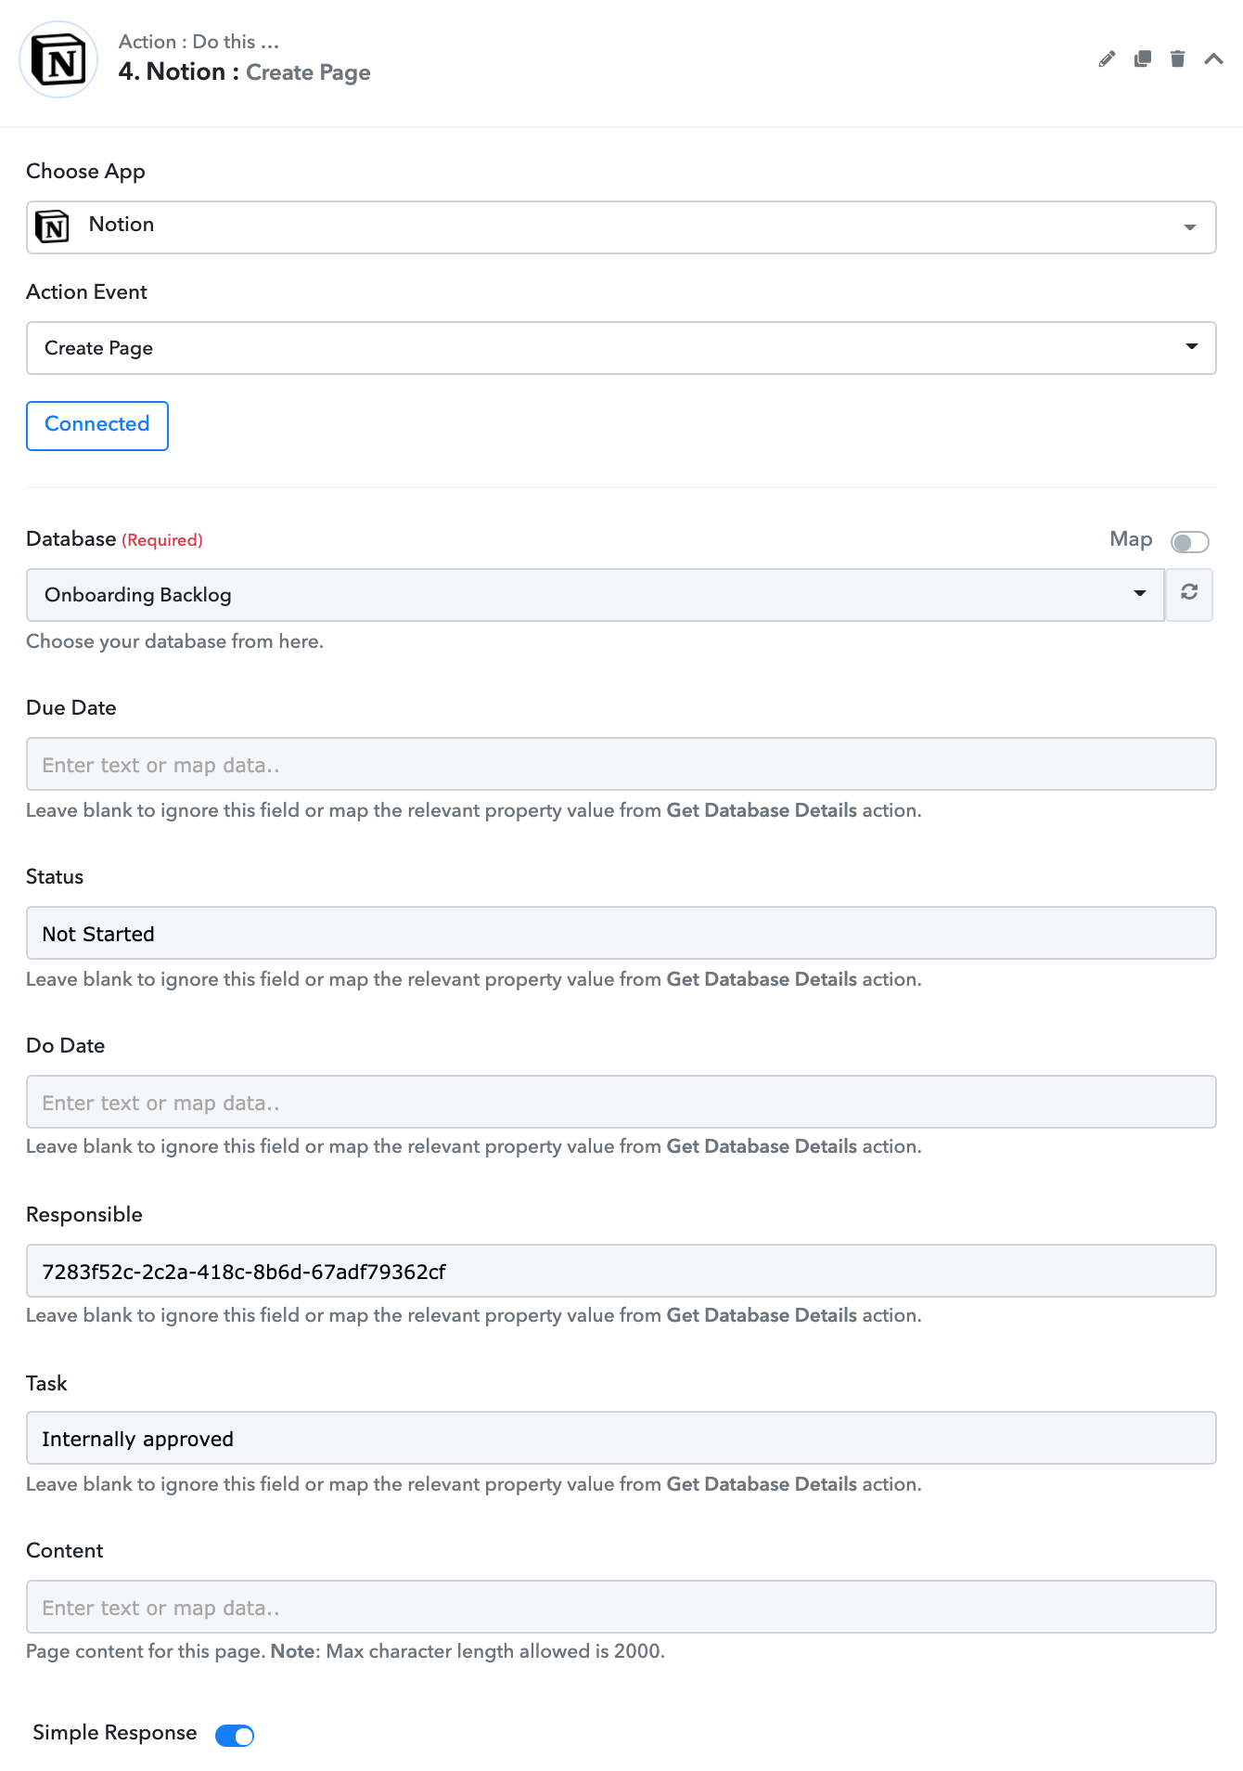The image size is (1243, 1771).
Task: Focus the Do Date input field
Action: (x=621, y=1102)
